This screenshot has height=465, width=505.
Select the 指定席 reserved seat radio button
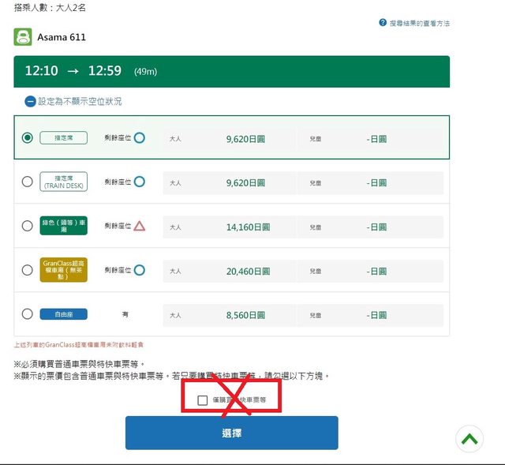pyautogui.click(x=28, y=137)
